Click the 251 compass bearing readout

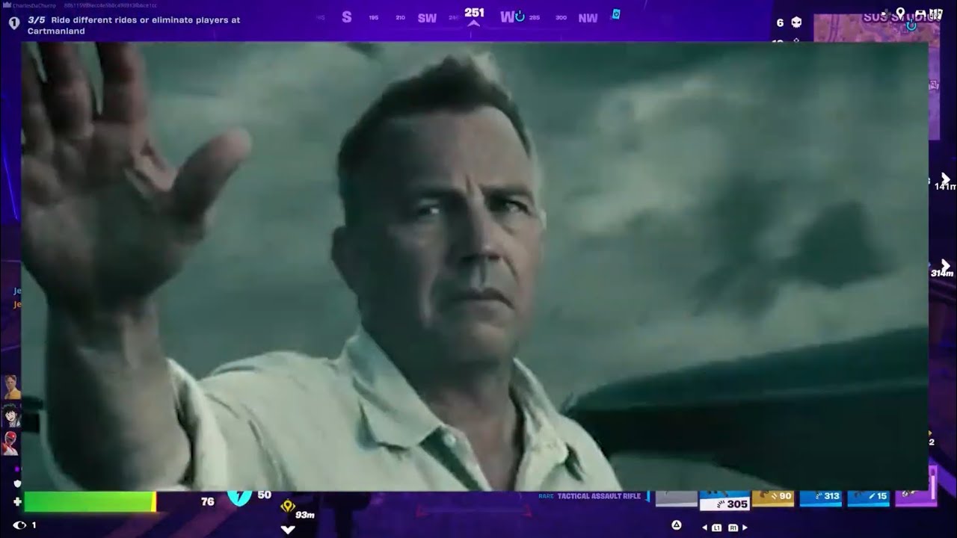tap(474, 13)
